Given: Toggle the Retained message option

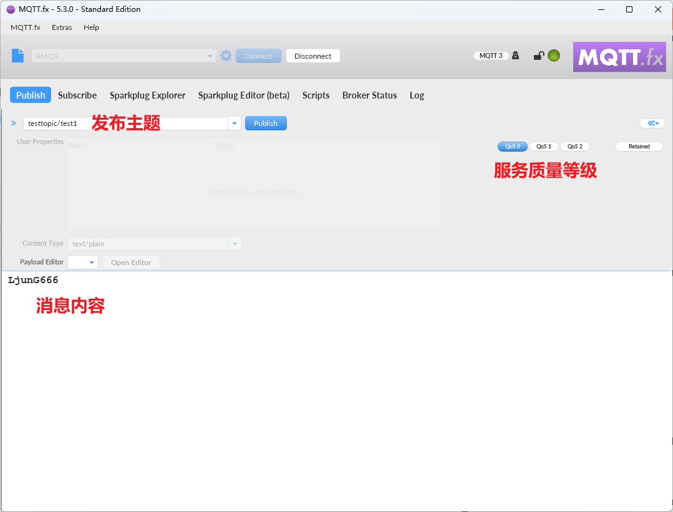Looking at the screenshot, I should pyautogui.click(x=639, y=147).
